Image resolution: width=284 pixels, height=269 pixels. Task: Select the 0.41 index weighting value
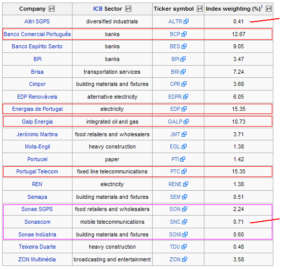[x=238, y=21]
